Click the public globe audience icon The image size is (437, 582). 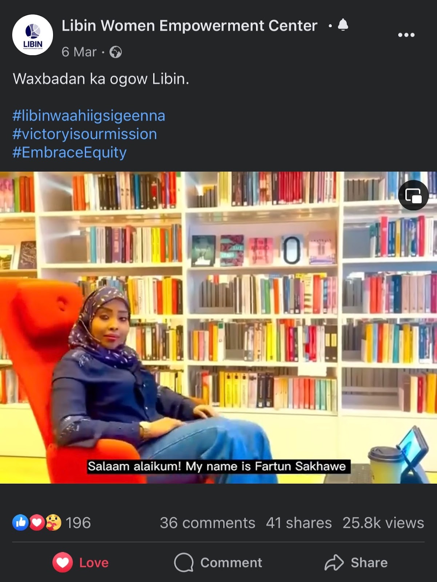(x=116, y=52)
